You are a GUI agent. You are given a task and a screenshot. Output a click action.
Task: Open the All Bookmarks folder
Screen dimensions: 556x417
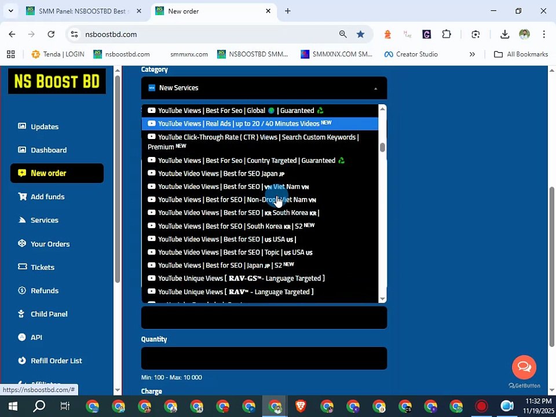point(521,54)
